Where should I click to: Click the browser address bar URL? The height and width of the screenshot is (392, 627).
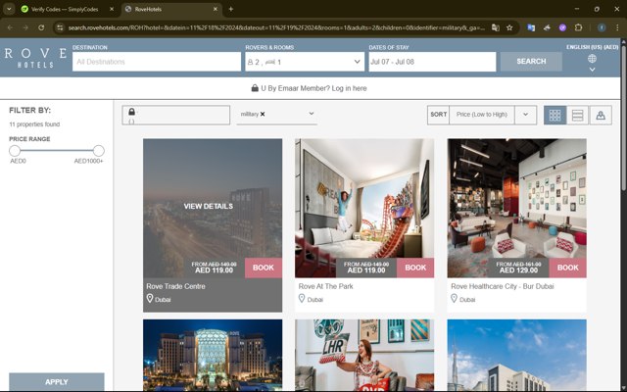[276, 27]
